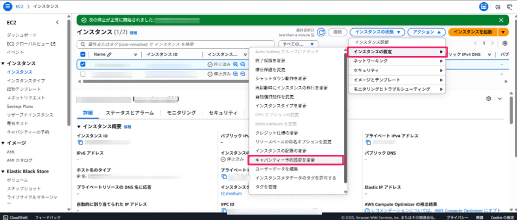Viewport: 517px width, 220px height.
Task: Click the clock icon in top header
Action: [x=498, y=7]
